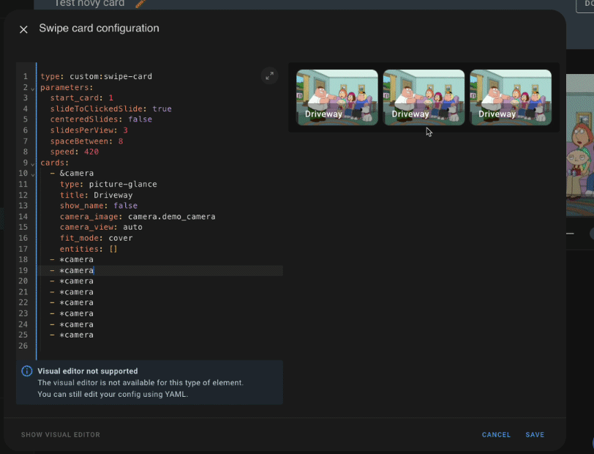Click the 'start_card: 1' line

[x=81, y=98]
